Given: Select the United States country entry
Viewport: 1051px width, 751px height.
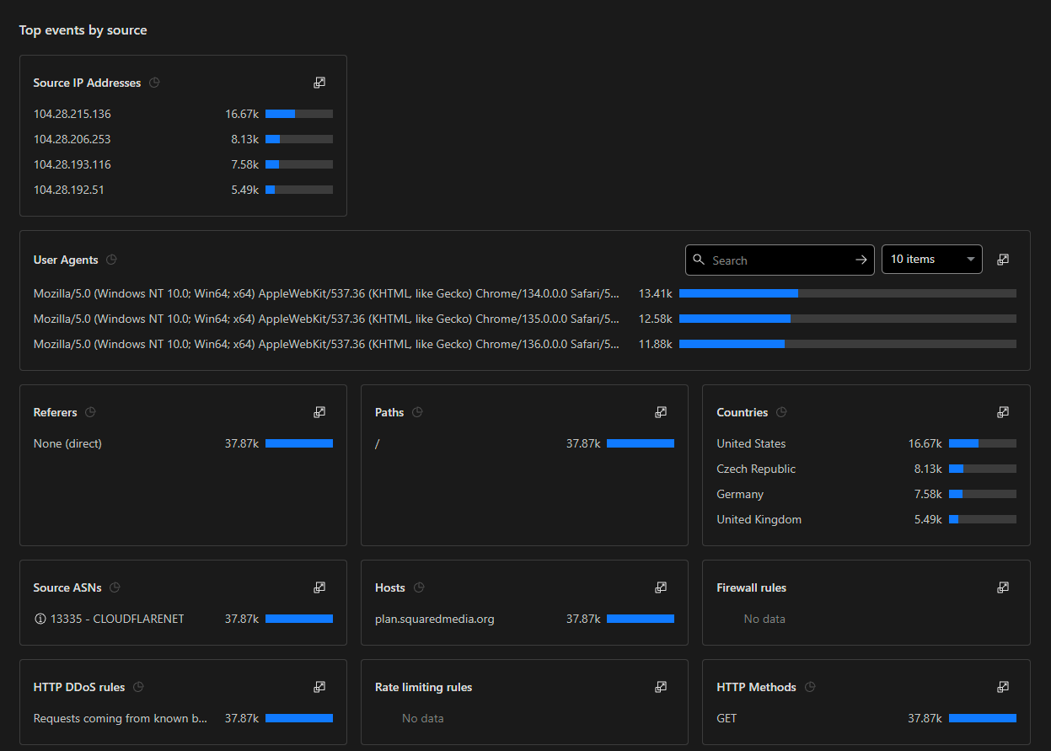Looking at the screenshot, I should tap(751, 443).
